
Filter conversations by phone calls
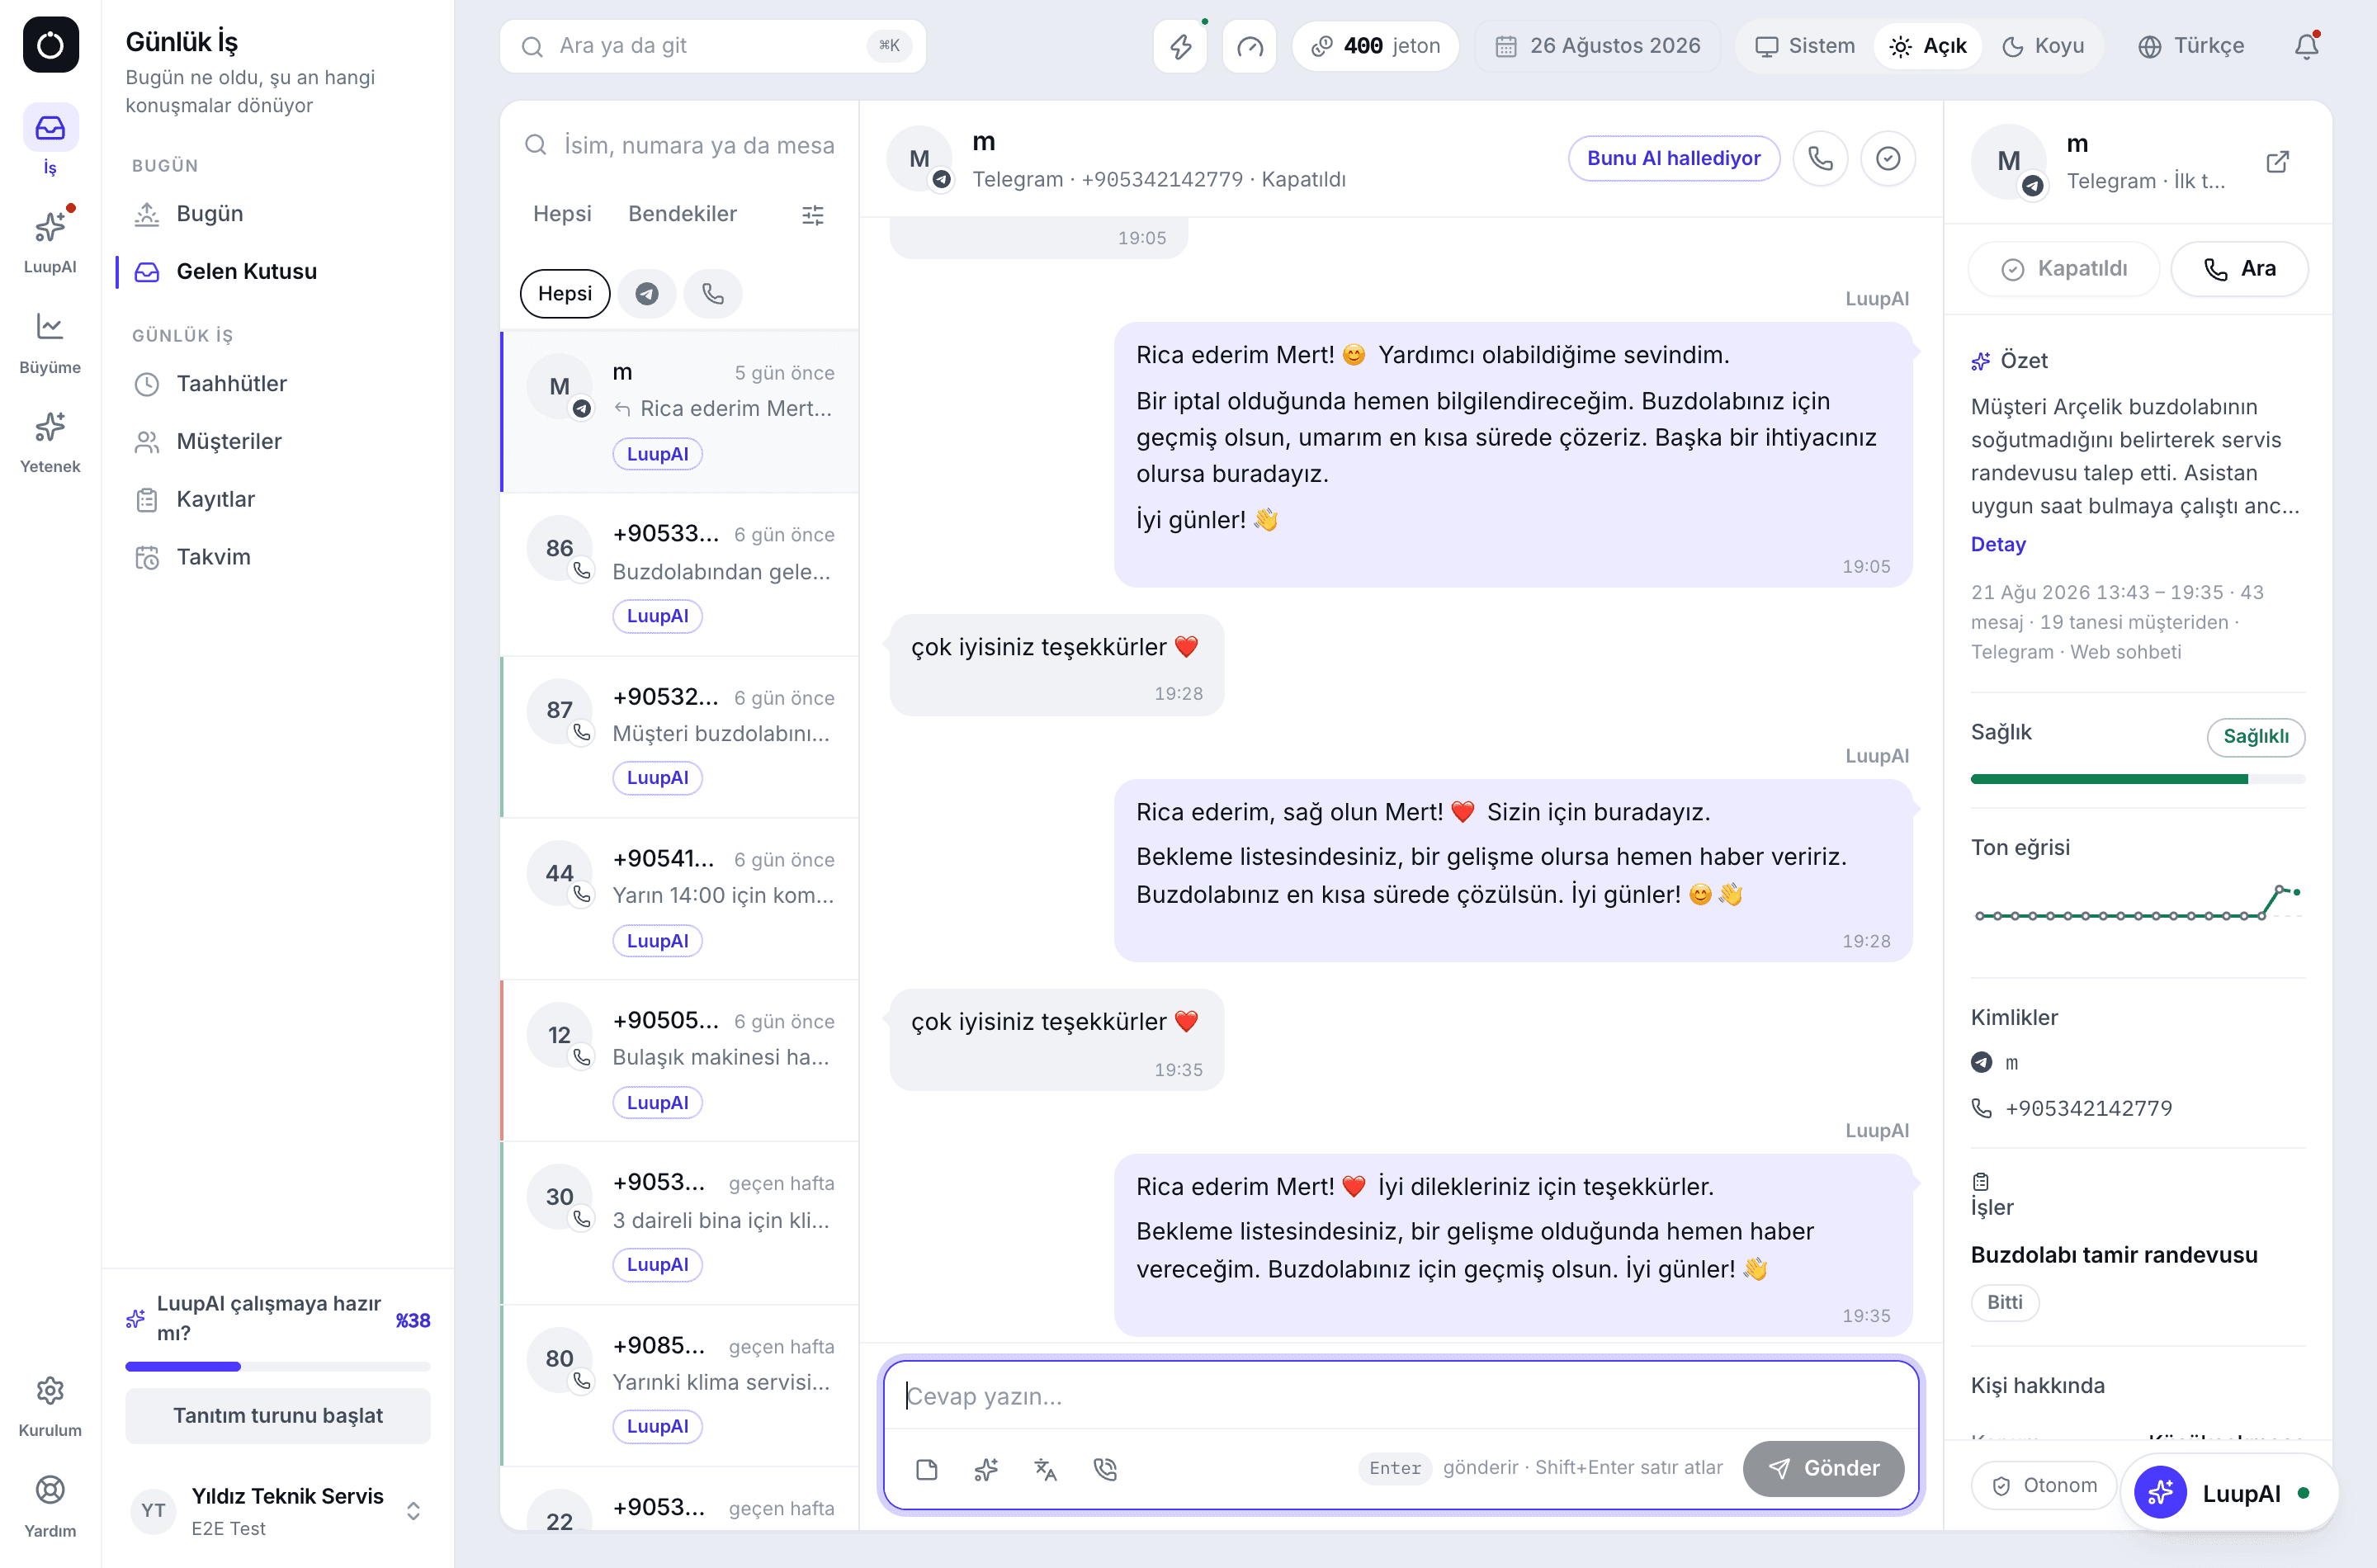(x=713, y=294)
